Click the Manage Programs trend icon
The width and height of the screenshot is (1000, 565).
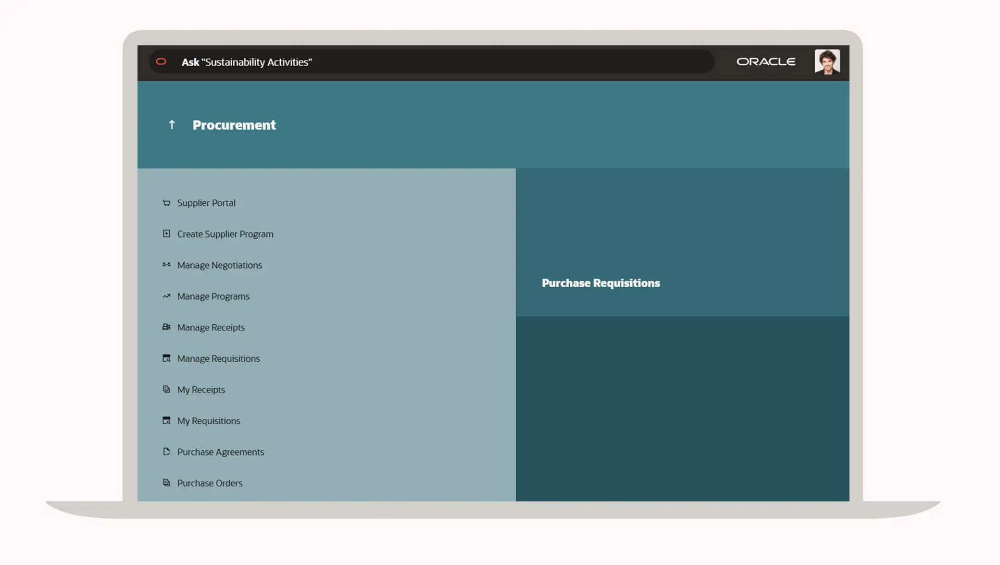[166, 296]
